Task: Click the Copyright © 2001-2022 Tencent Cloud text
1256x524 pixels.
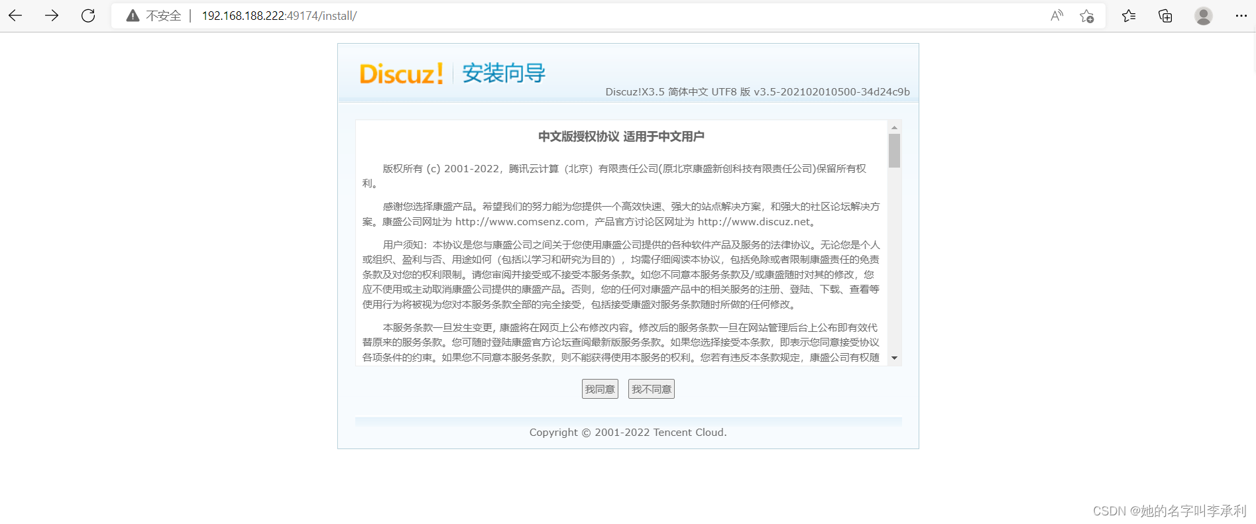Action: pos(628,433)
